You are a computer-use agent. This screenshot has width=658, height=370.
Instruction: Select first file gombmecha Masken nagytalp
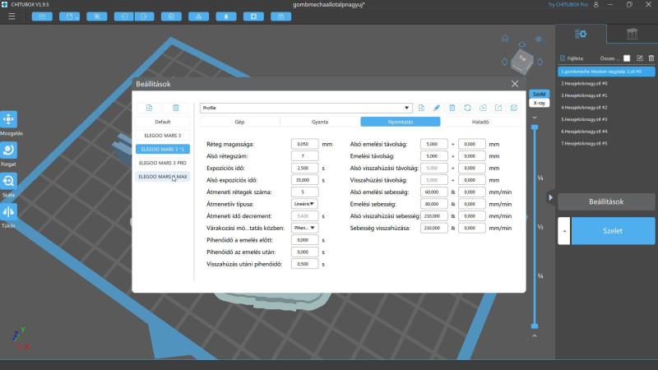[606, 72]
